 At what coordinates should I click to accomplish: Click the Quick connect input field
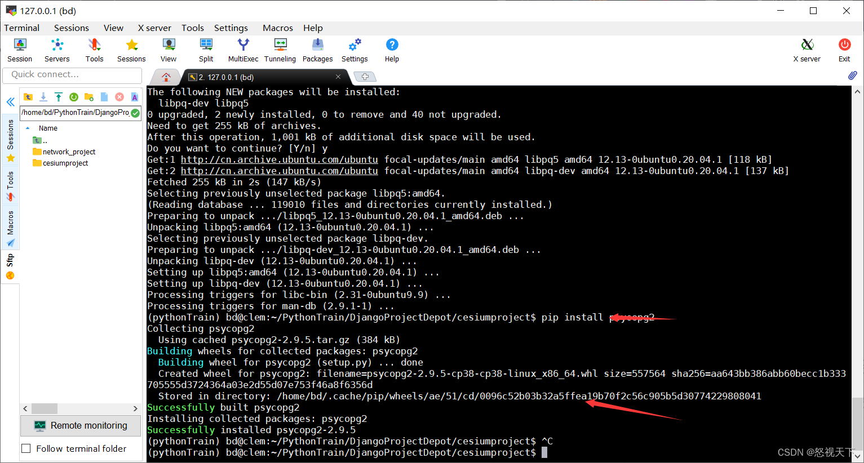[72, 75]
